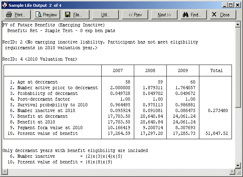Click the Util... button

point(106,15)
